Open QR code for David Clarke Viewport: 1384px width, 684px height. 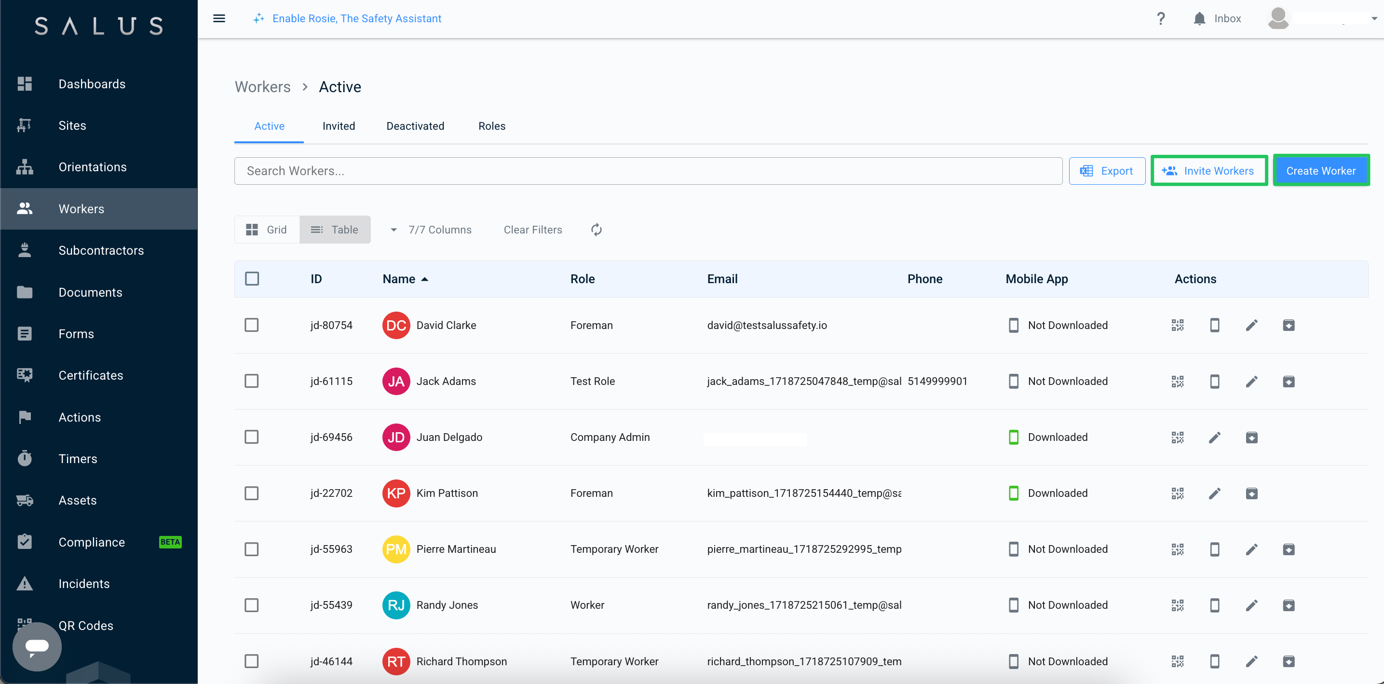click(1177, 325)
